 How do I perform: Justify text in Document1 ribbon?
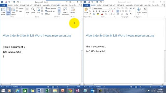tap(126, 11)
